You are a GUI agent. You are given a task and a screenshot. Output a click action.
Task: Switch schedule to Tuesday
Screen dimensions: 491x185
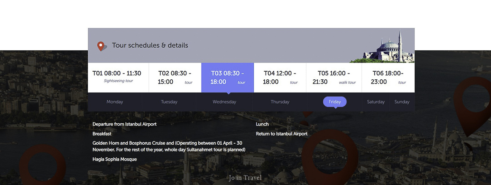click(169, 102)
